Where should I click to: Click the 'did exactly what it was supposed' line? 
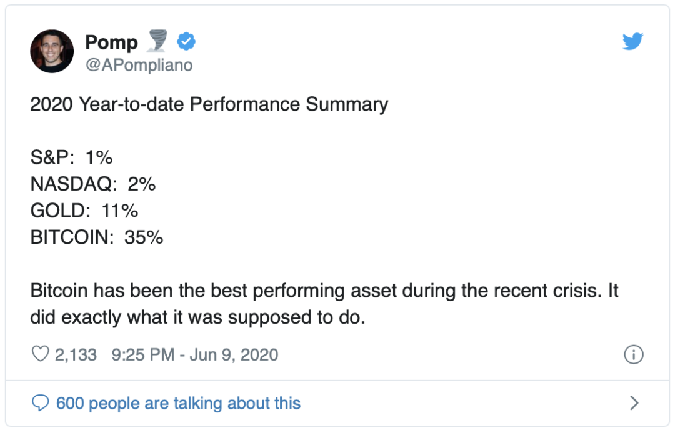pos(197,317)
